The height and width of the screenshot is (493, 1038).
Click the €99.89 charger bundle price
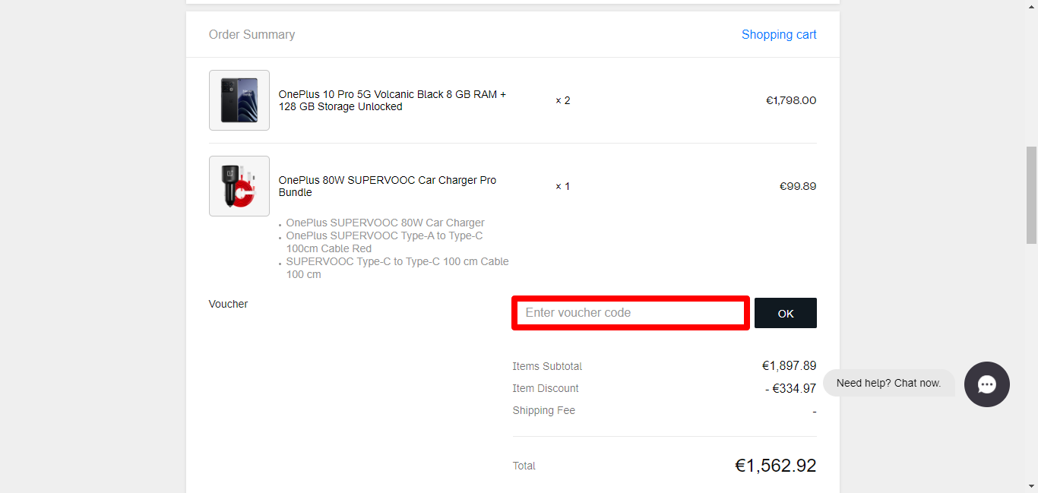(798, 186)
